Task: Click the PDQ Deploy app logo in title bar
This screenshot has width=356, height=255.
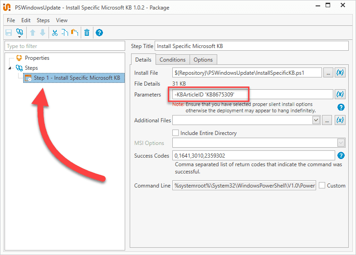Action: click(7, 7)
